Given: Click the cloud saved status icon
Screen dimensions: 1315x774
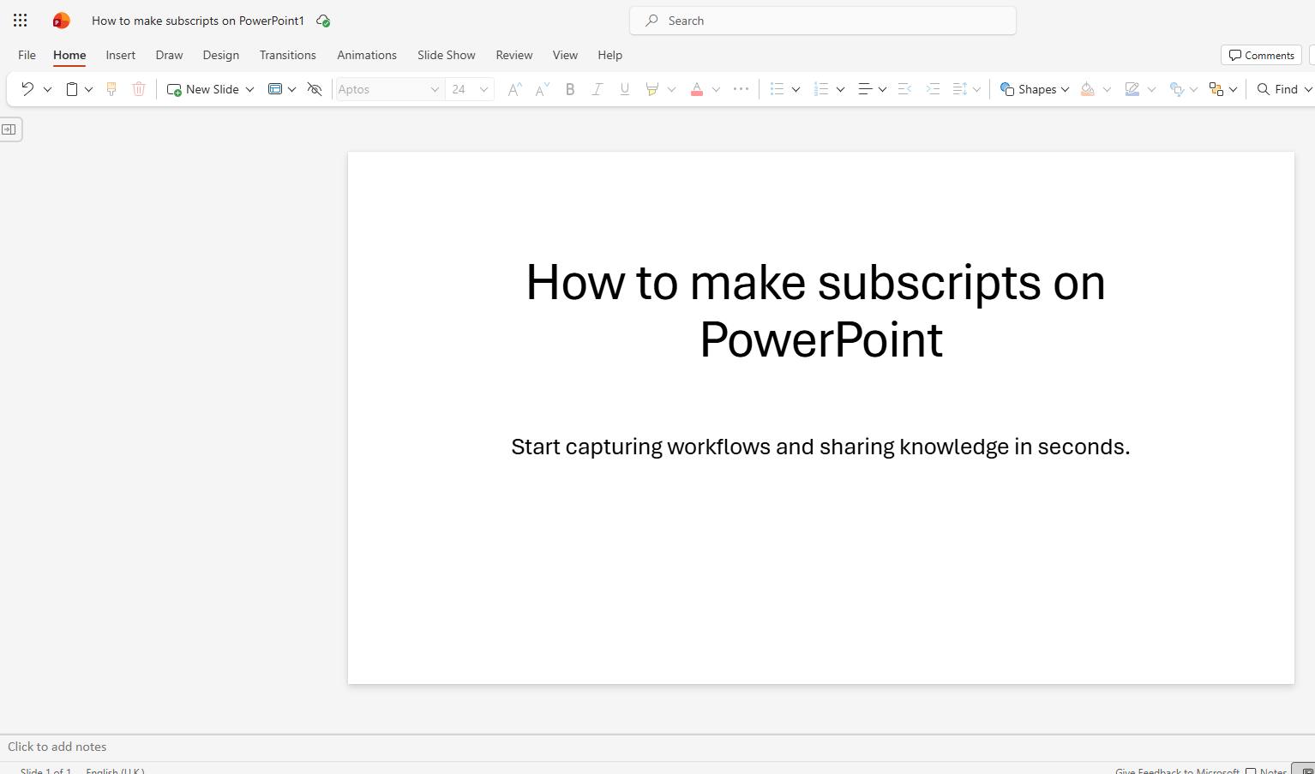Looking at the screenshot, I should (x=323, y=21).
